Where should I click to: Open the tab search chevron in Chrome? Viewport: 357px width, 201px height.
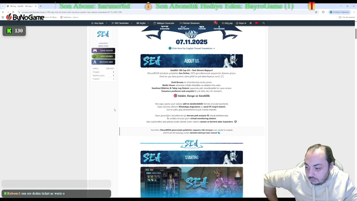point(3,6)
